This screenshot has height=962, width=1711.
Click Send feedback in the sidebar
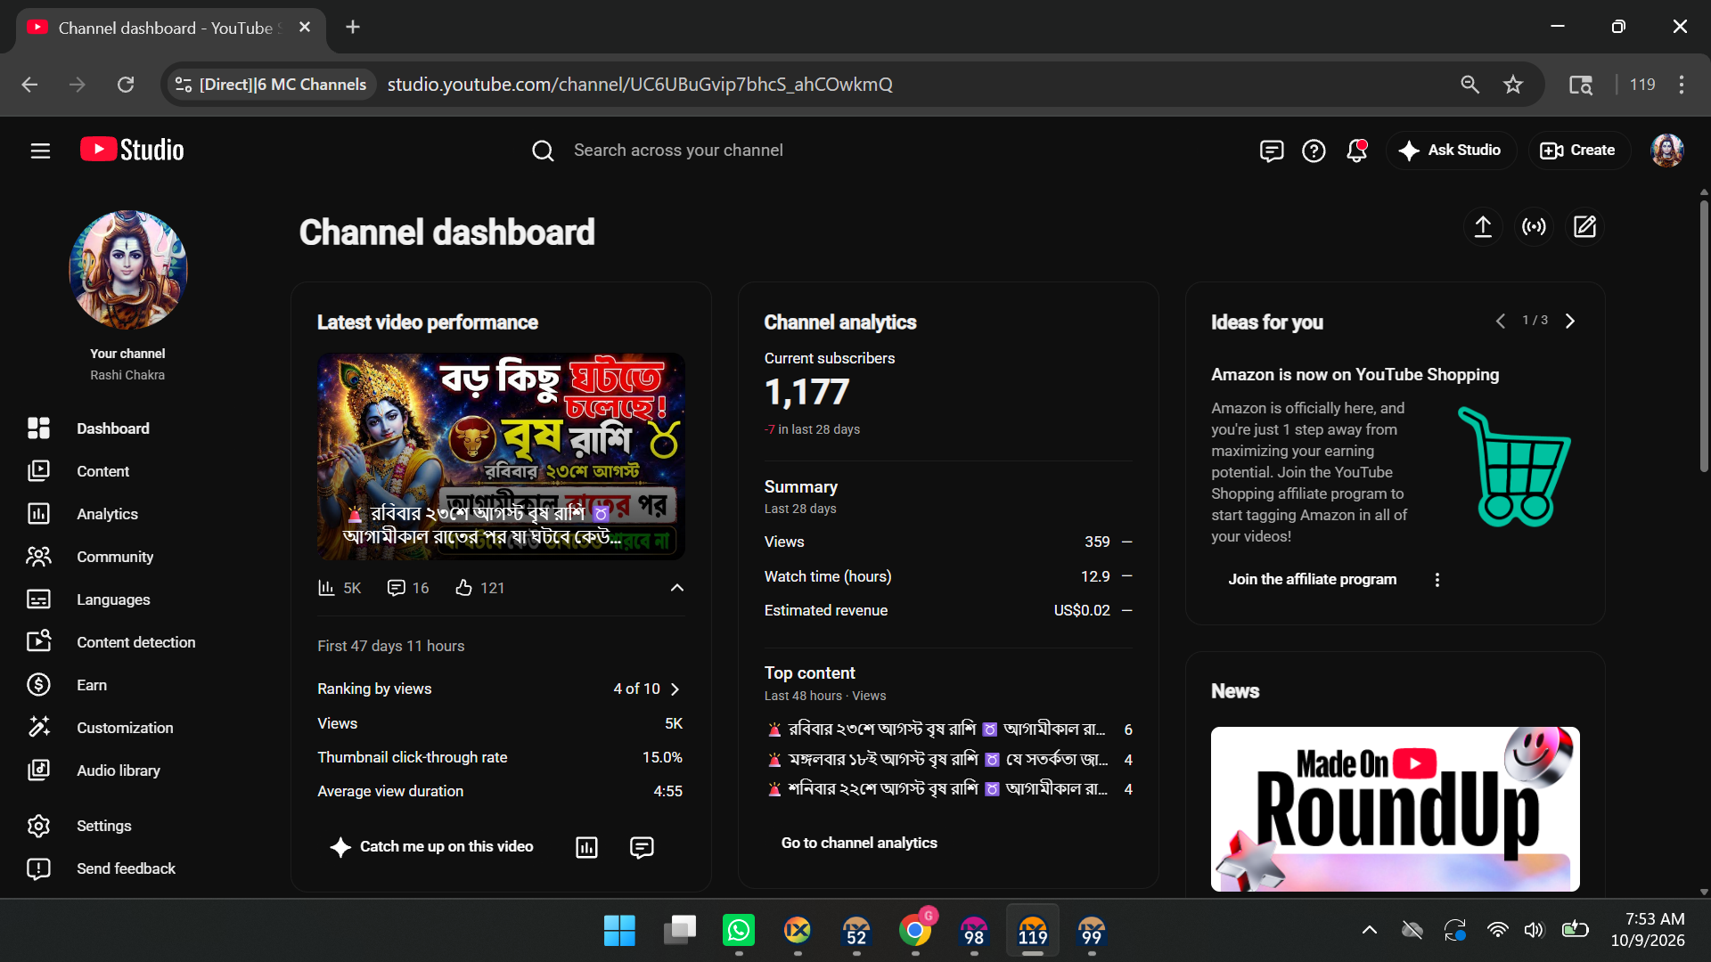pyautogui.click(x=129, y=868)
